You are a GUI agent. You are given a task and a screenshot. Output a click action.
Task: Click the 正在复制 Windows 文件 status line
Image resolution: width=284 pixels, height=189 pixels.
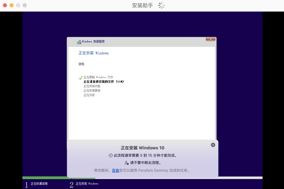[x=98, y=77]
